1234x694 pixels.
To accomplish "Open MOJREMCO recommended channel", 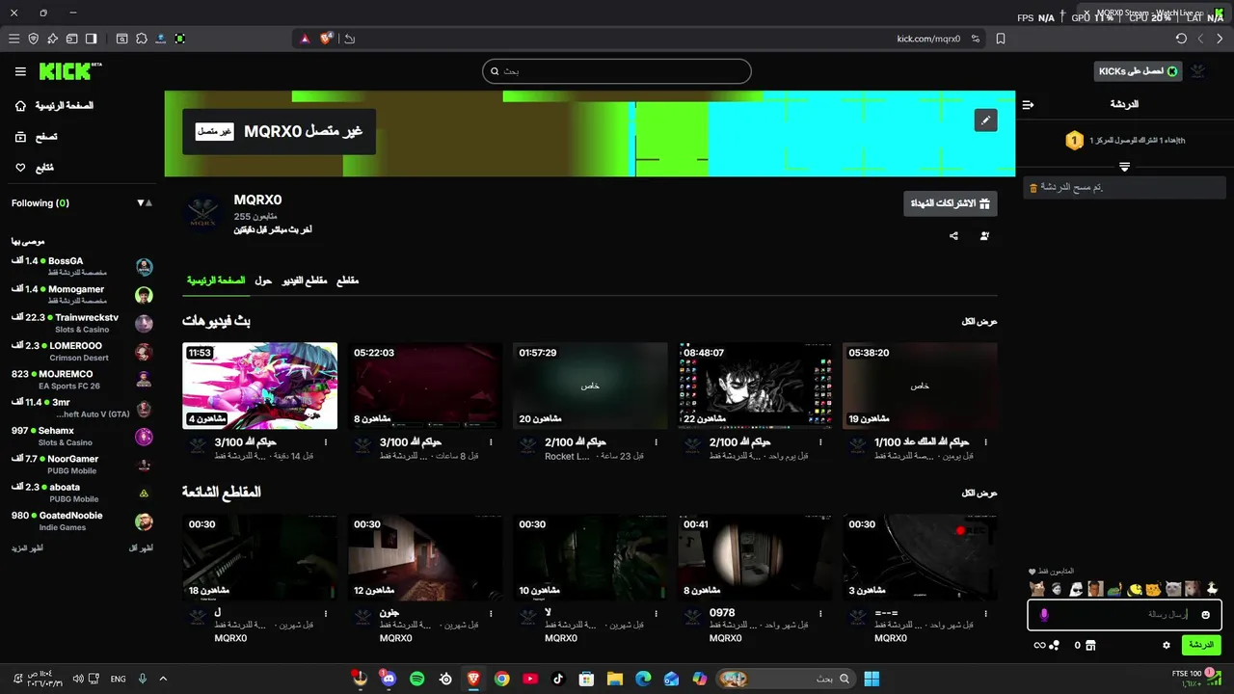I will click(x=82, y=380).
